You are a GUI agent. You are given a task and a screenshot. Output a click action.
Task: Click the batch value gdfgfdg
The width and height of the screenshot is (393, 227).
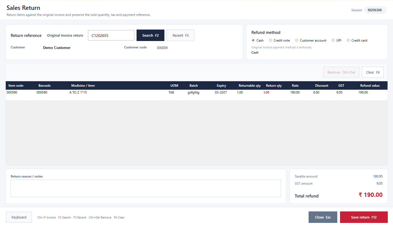click(x=193, y=92)
